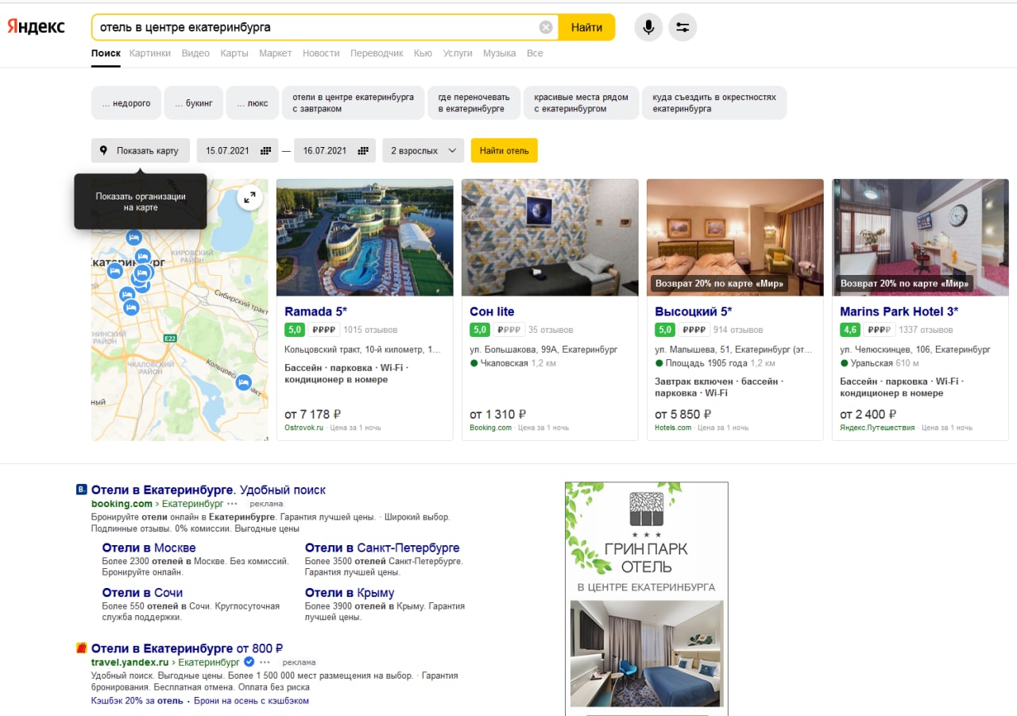Open the Отели в Санкт-Петербурге sitelink
Image resolution: width=1017 pixels, height=716 pixels.
382,548
